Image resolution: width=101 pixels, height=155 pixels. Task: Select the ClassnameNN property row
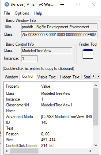click(48, 105)
